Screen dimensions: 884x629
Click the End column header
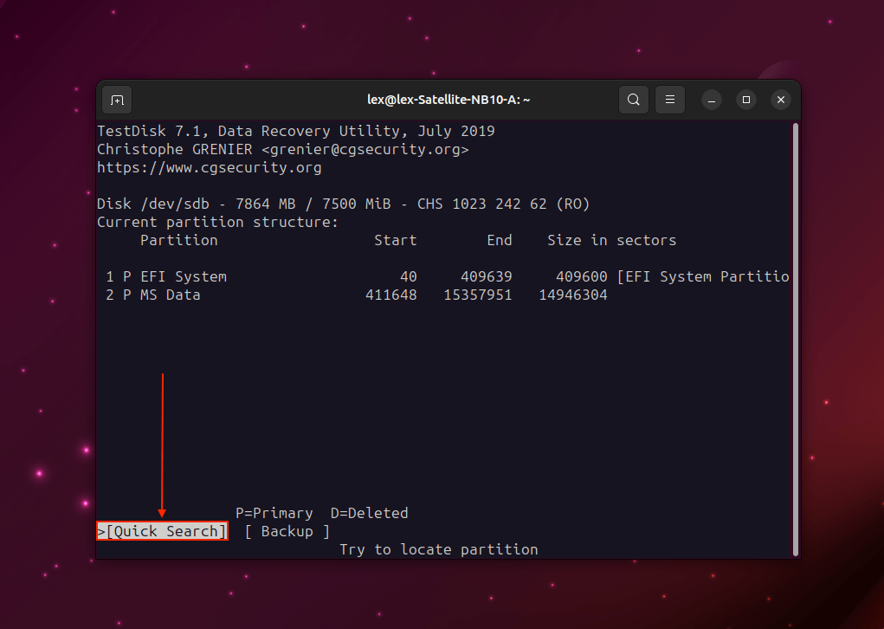[x=500, y=240]
